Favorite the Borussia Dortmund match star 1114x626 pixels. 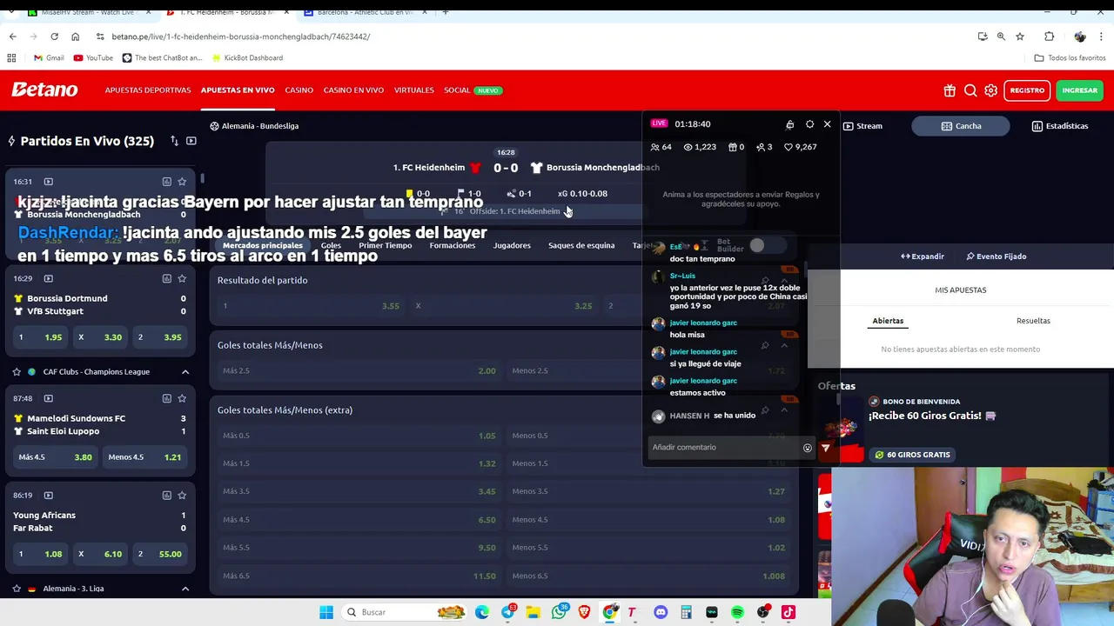coord(182,278)
